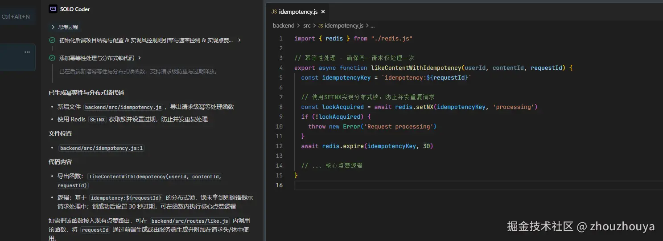Click function name likeContentWithIdempotency in editor

coord(416,68)
